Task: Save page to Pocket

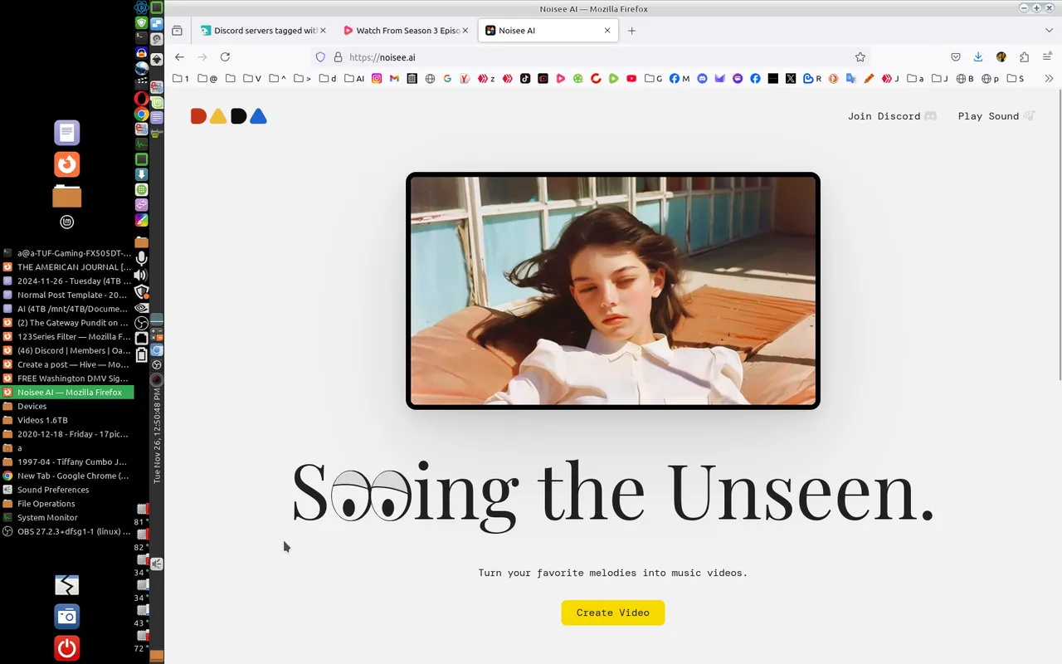Action: [956, 57]
